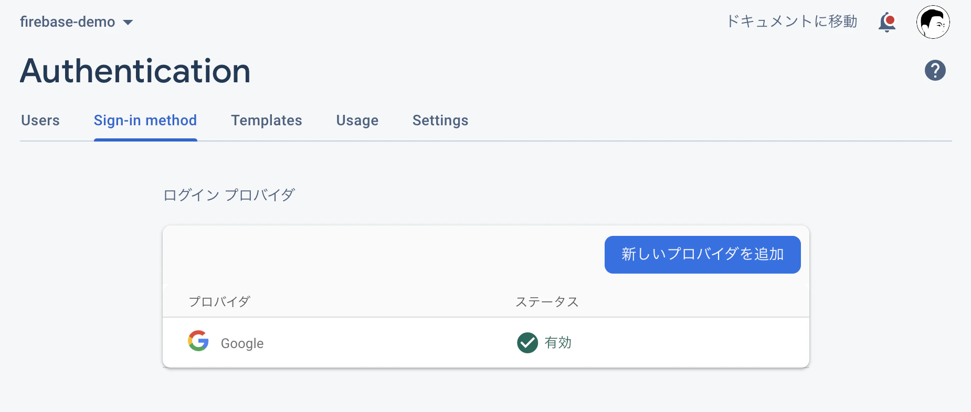The image size is (971, 412).
Task: Open the Settings tab
Action: [440, 121]
